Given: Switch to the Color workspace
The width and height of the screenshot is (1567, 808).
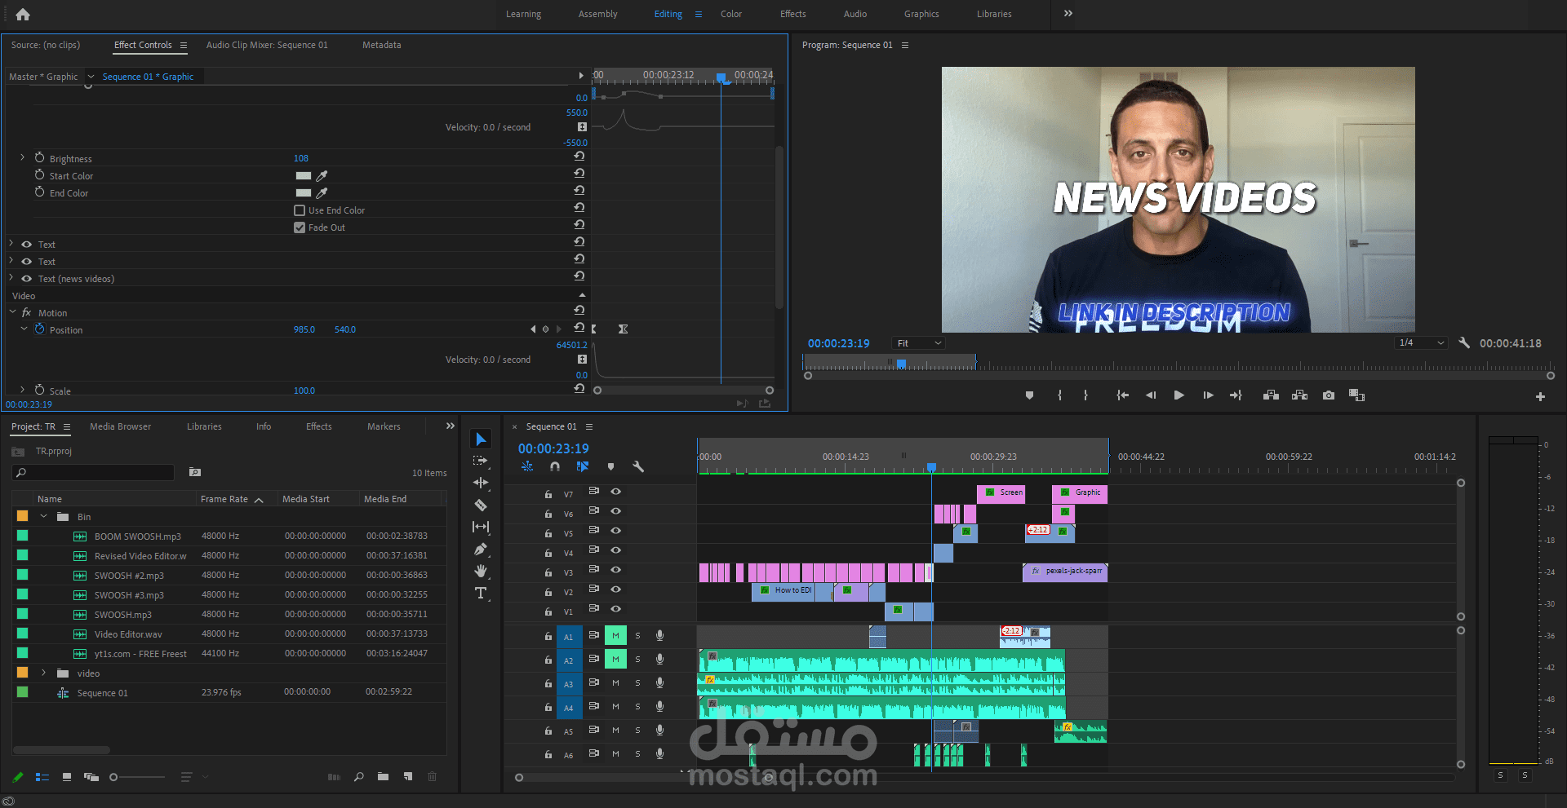Looking at the screenshot, I should click(731, 14).
